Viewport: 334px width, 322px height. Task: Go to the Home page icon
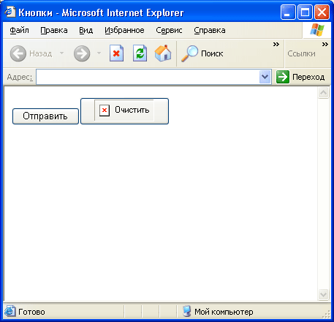[x=163, y=53]
